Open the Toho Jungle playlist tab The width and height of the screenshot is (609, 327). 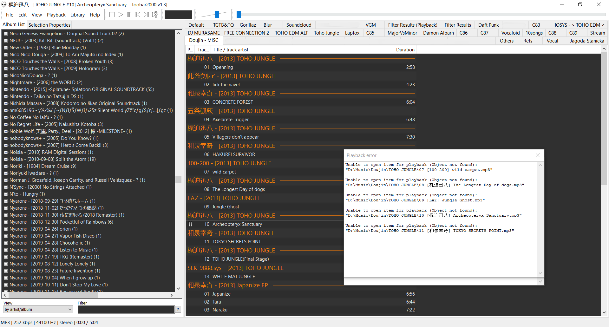pos(326,33)
